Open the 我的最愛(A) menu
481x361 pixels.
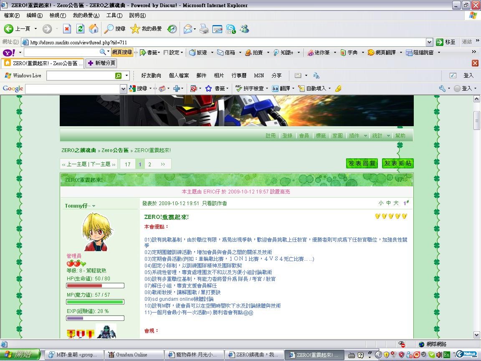point(86,15)
